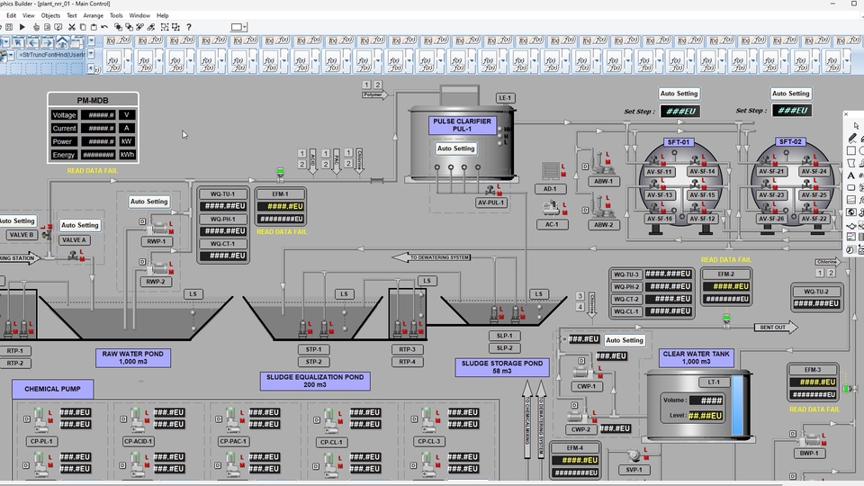Open the color/fill dropdown in the top toolbar

[238, 27]
